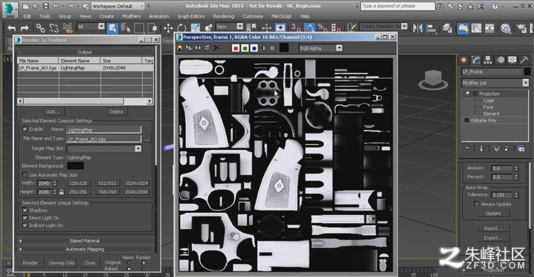Click the Add... output element button
The width and height of the screenshot is (534, 277).
coord(53,112)
